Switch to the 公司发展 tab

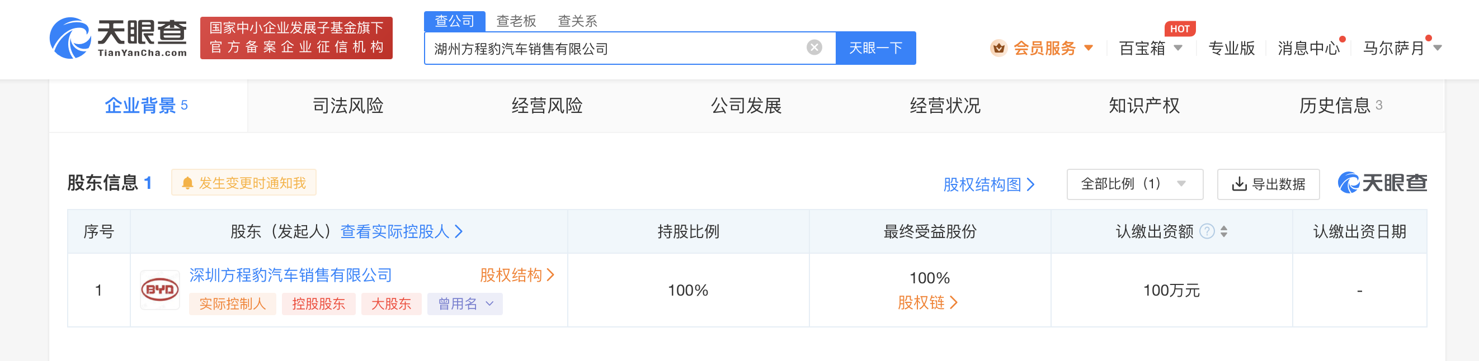click(746, 106)
